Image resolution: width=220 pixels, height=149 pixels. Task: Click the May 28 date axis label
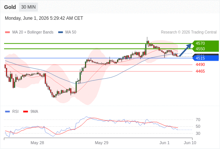point(37,143)
